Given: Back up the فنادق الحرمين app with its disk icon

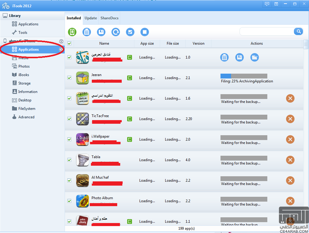Looking at the screenshot, I should (x=240, y=57).
